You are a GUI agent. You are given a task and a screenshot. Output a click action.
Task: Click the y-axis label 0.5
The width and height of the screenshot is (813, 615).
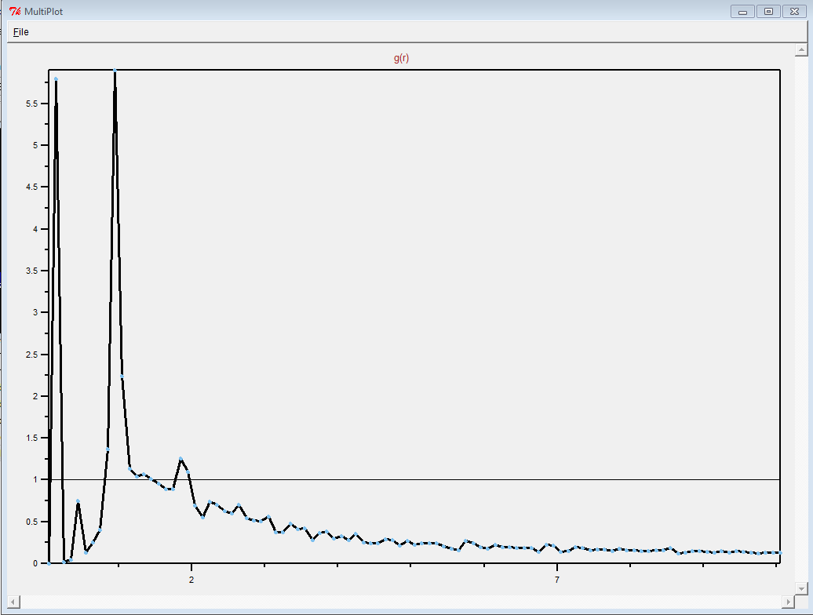32,522
